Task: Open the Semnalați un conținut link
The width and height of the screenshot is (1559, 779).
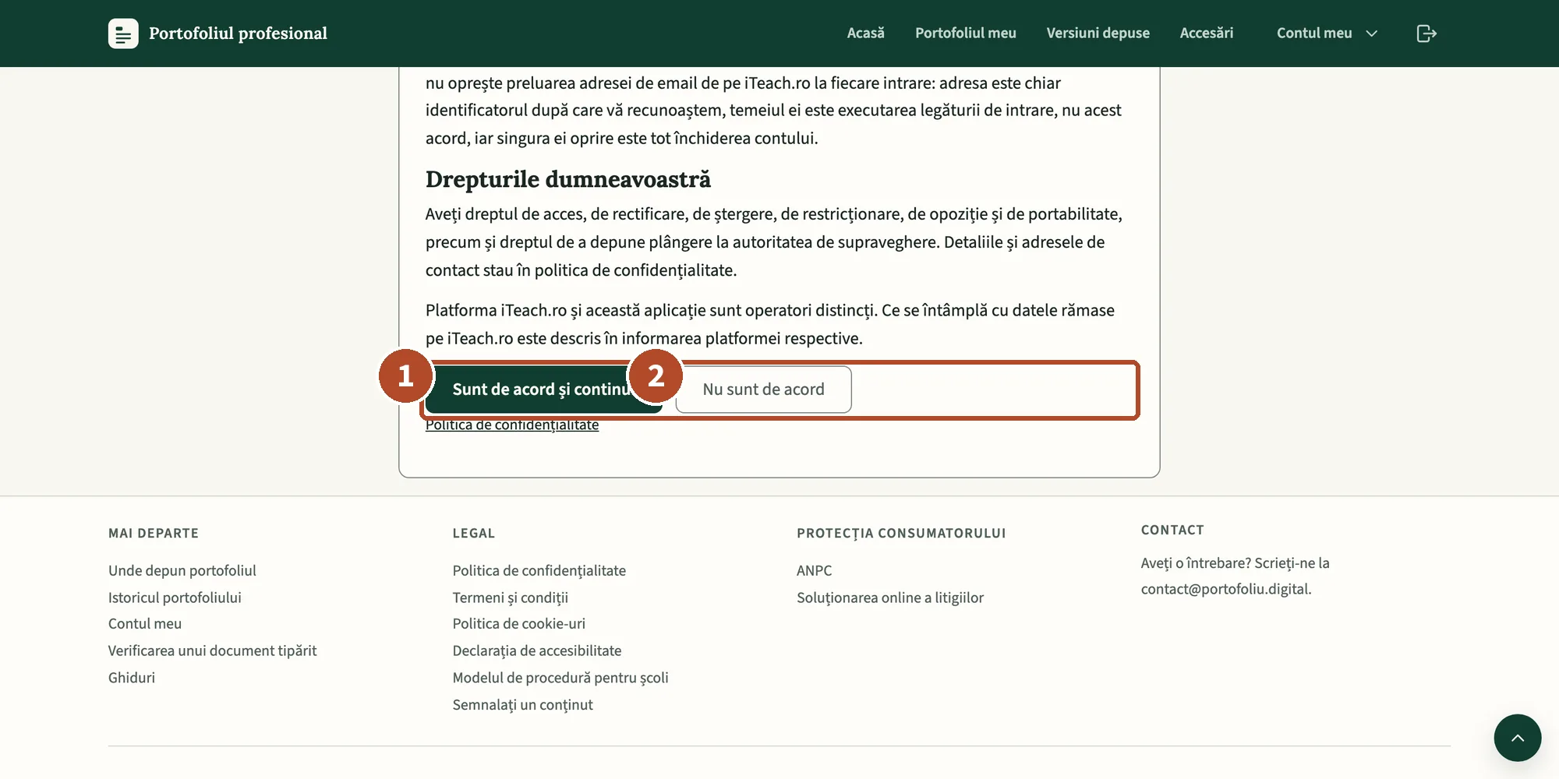Action: point(523,705)
